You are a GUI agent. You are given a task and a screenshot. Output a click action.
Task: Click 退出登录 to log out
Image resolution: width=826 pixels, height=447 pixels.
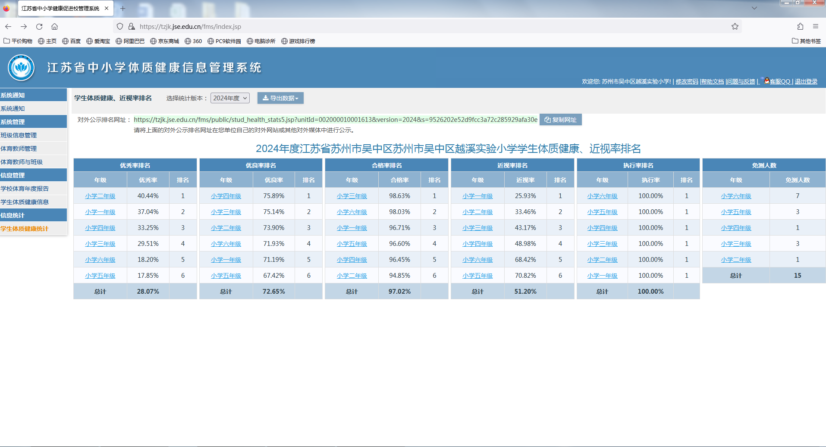pos(806,81)
